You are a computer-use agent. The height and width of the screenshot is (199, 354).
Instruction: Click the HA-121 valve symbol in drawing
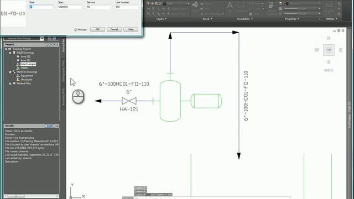[129, 101]
